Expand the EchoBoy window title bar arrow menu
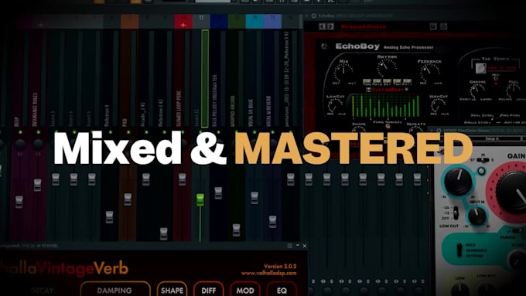Image resolution: width=526 pixels, height=296 pixels. 306,15
